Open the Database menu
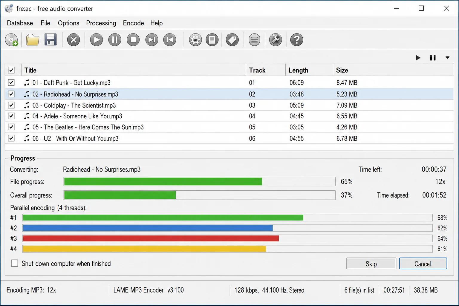This screenshot has height=306, width=459. point(20,23)
